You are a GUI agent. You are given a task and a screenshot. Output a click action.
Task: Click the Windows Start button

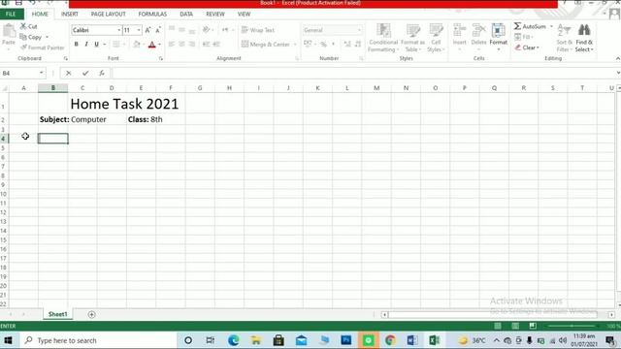point(8,340)
